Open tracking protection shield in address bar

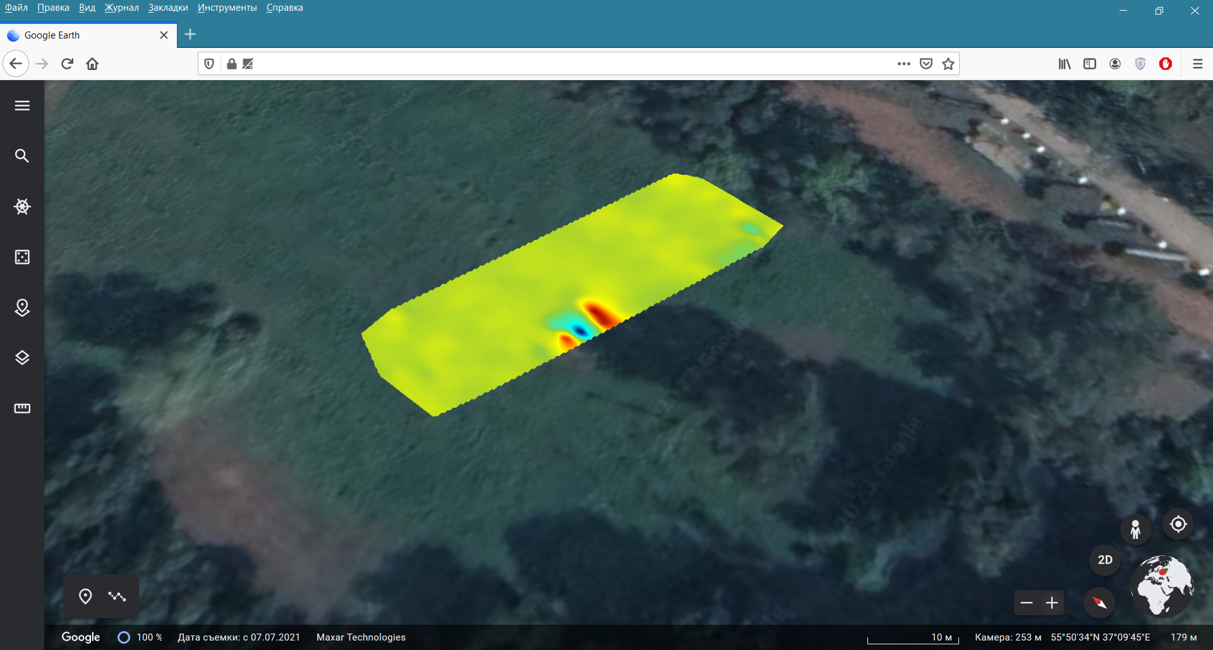tap(209, 64)
